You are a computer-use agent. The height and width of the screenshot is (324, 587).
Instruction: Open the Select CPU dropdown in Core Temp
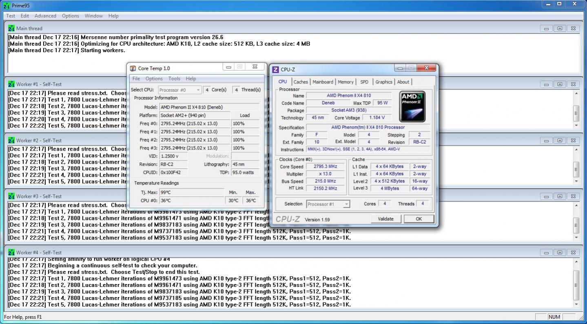(x=179, y=90)
